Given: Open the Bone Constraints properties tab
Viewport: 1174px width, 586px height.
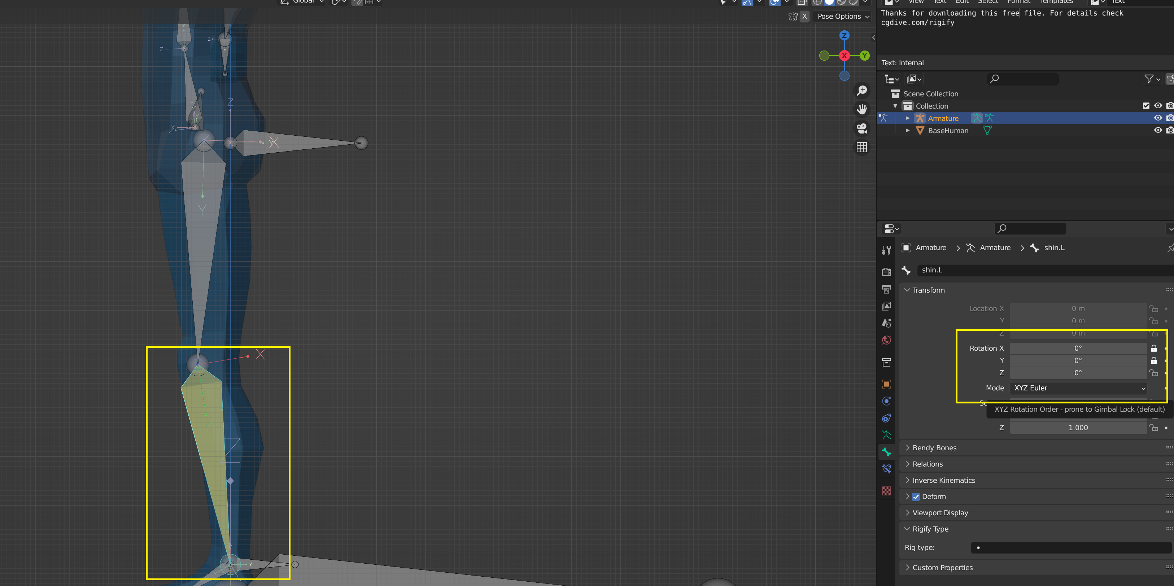Looking at the screenshot, I should pos(886,469).
